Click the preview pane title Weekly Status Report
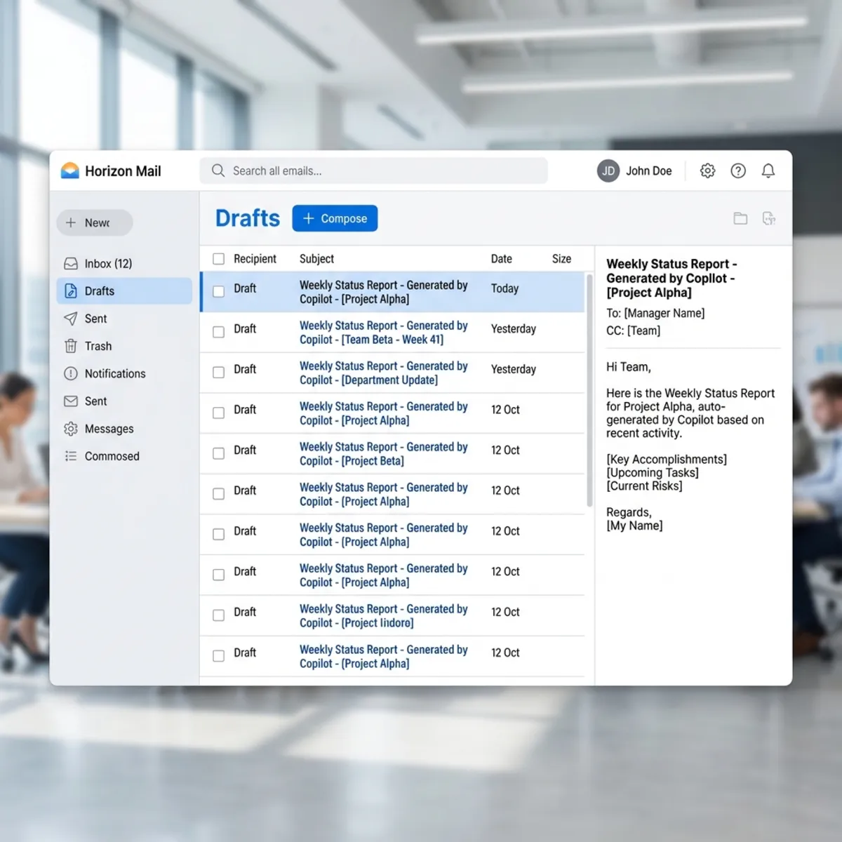The width and height of the screenshot is (842, 842). coord(671,278)
